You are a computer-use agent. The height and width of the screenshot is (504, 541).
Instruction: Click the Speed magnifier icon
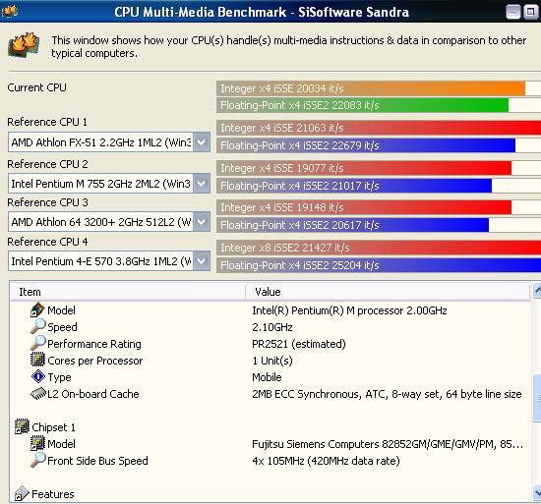point(37,326)
